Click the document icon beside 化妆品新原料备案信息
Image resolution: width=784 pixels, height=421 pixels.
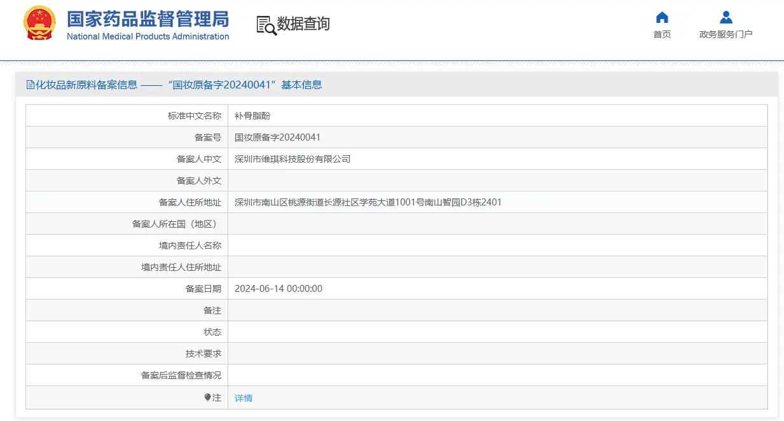tap(30, 84)
